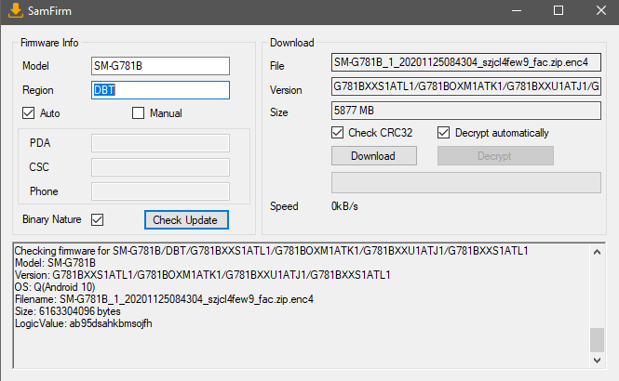Focus the Region input field

[159, 90]
